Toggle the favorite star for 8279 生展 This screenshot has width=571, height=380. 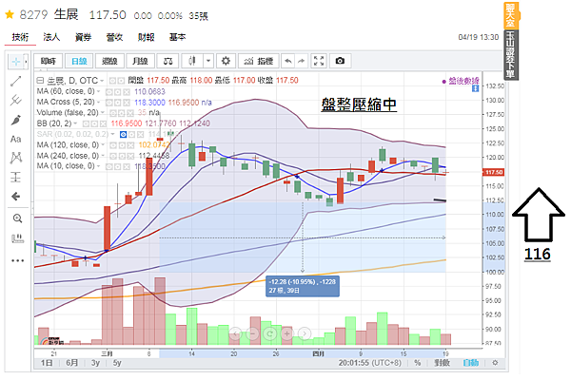pyautogui.click(x=10, y=15)
